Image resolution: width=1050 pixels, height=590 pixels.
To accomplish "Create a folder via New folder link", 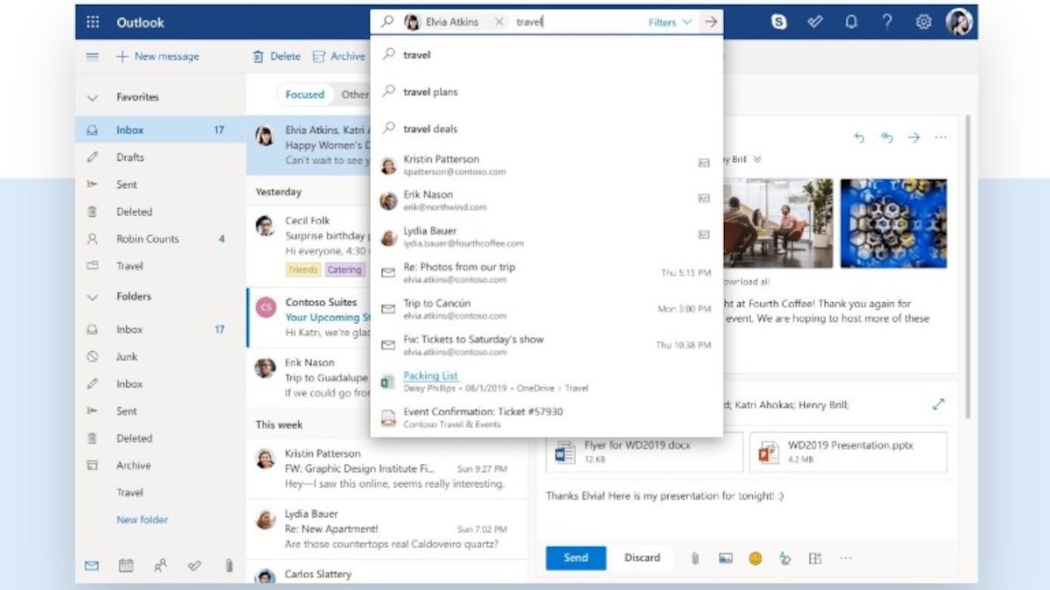I will point(142,519).
